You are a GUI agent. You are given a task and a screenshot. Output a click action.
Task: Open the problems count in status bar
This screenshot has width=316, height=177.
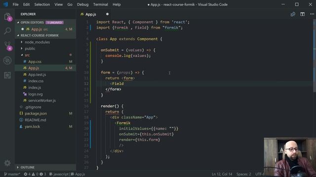[35, 174]
